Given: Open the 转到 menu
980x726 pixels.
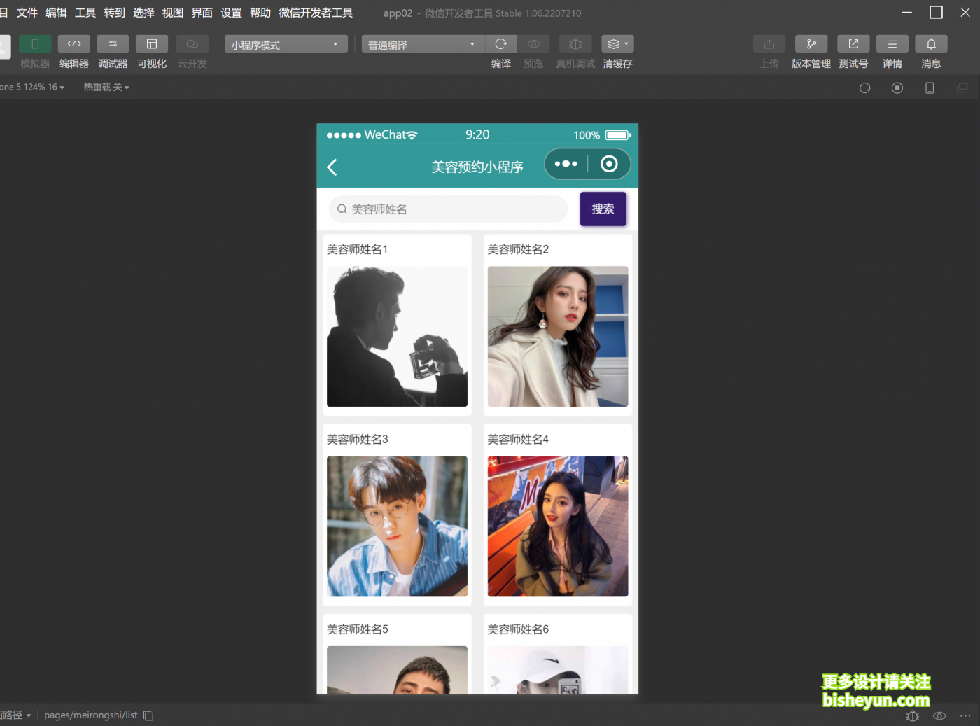Looking at the screenshot, I should [115, 13].
